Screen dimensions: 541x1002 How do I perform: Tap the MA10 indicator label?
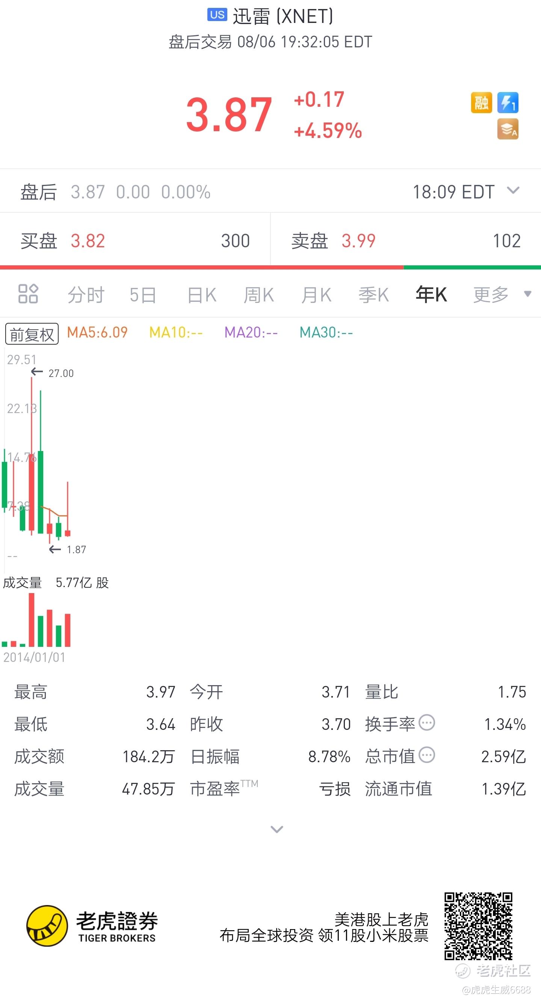pos(176,333)
